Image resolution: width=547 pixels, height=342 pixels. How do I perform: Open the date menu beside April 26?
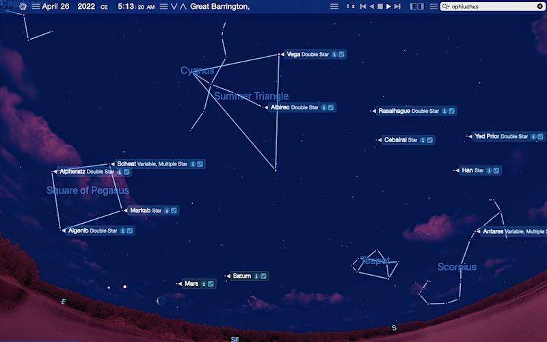[36, 6]
